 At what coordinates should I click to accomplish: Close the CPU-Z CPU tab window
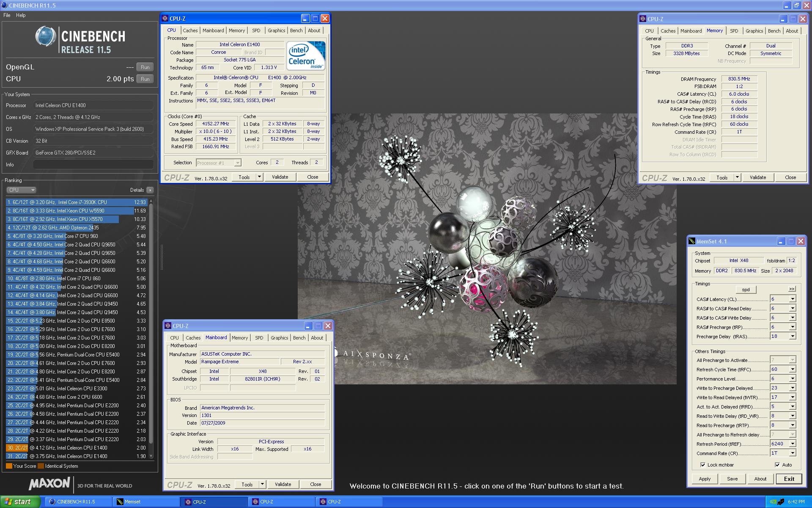click(325, 19)
